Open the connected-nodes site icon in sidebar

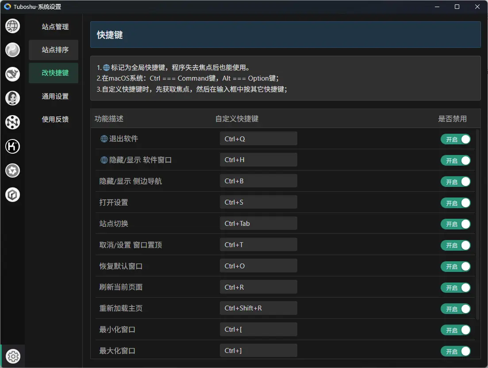12,122
